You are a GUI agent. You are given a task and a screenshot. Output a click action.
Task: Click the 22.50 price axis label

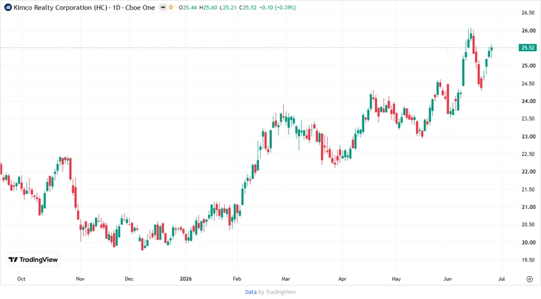528,154
